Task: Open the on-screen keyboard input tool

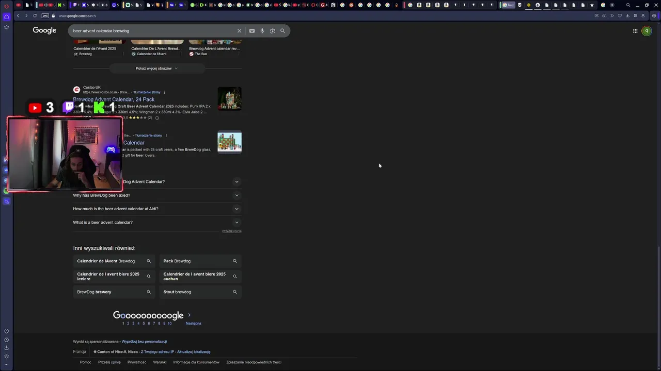Action: [x=252, y=31]
